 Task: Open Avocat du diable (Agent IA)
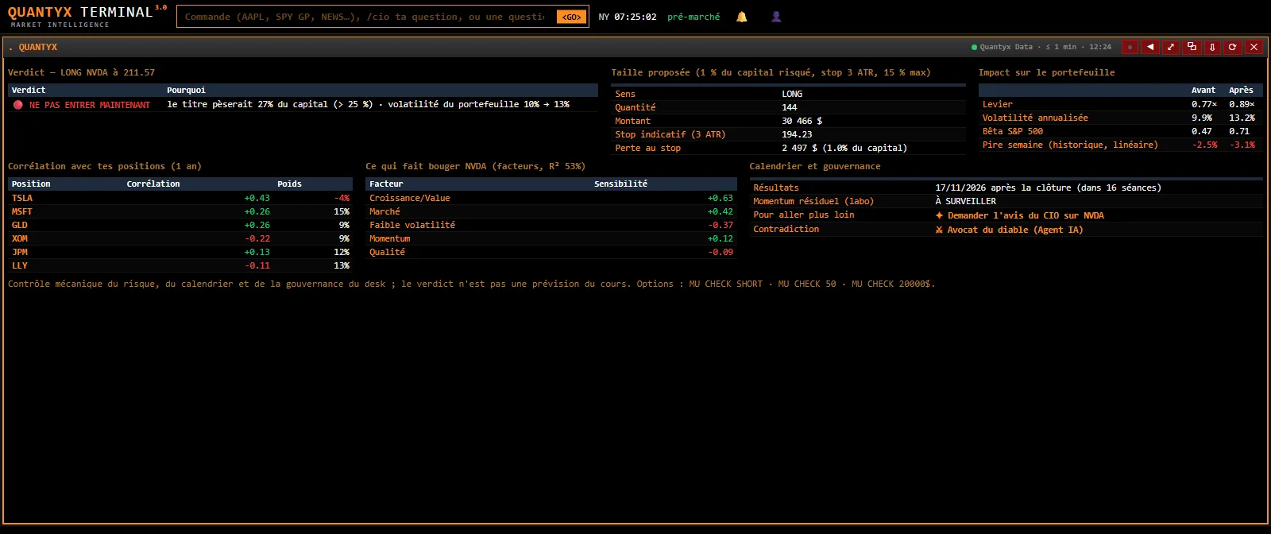click(1009, 230)
